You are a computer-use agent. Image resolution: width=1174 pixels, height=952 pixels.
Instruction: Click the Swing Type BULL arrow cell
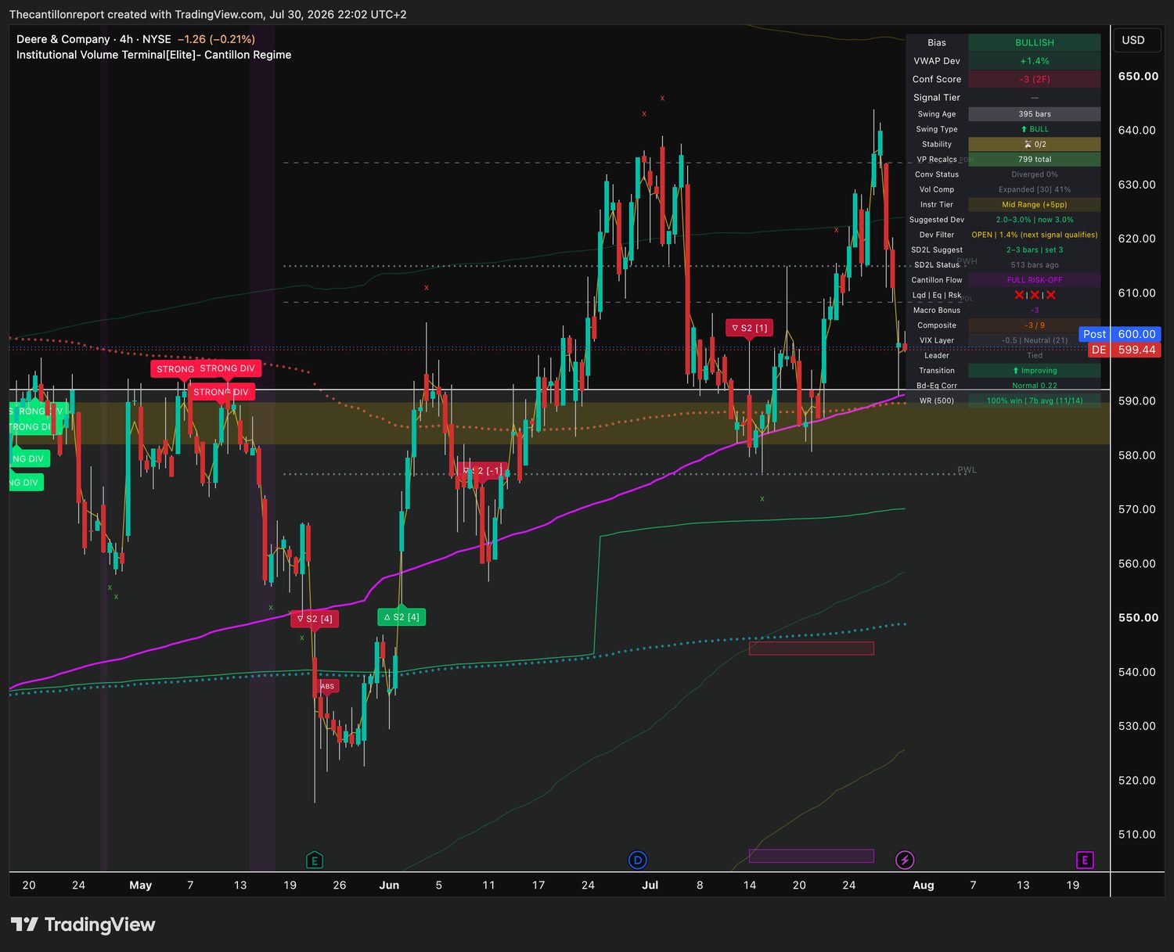point(1035,129)
